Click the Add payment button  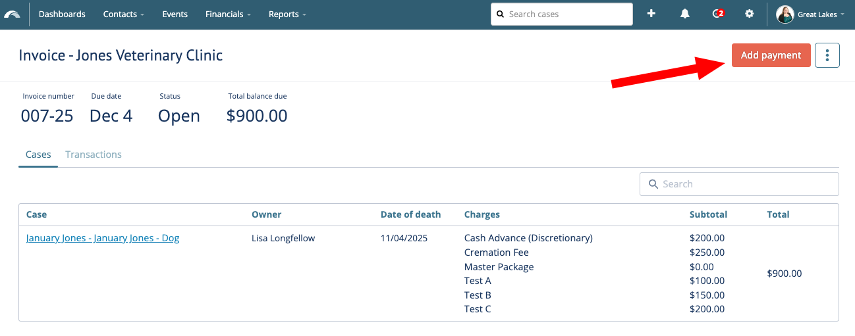[771, 55]
